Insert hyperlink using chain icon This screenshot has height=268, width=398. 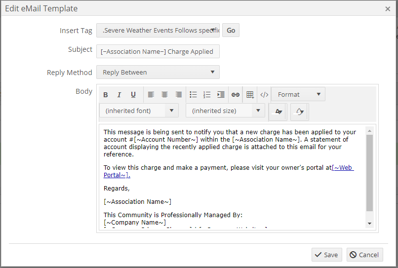pyautogui.click(x=236, y=95)
